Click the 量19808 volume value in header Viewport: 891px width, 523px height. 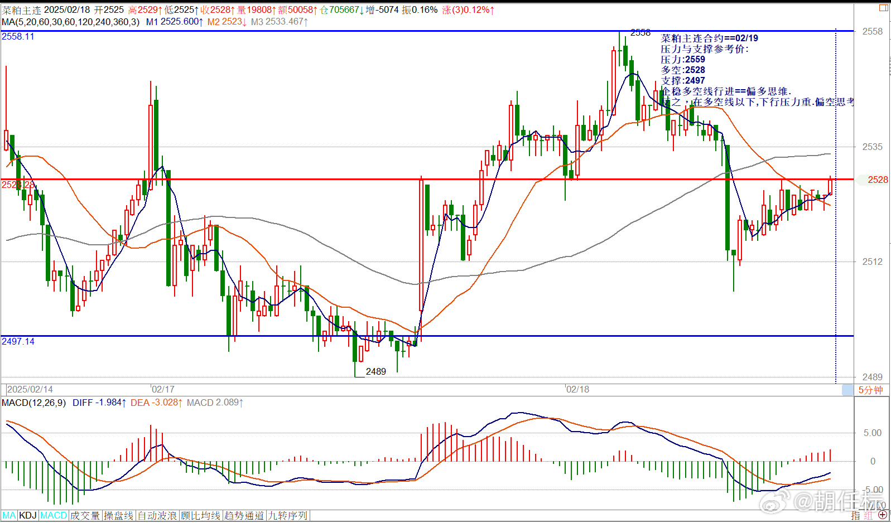[x=257, y=10]
